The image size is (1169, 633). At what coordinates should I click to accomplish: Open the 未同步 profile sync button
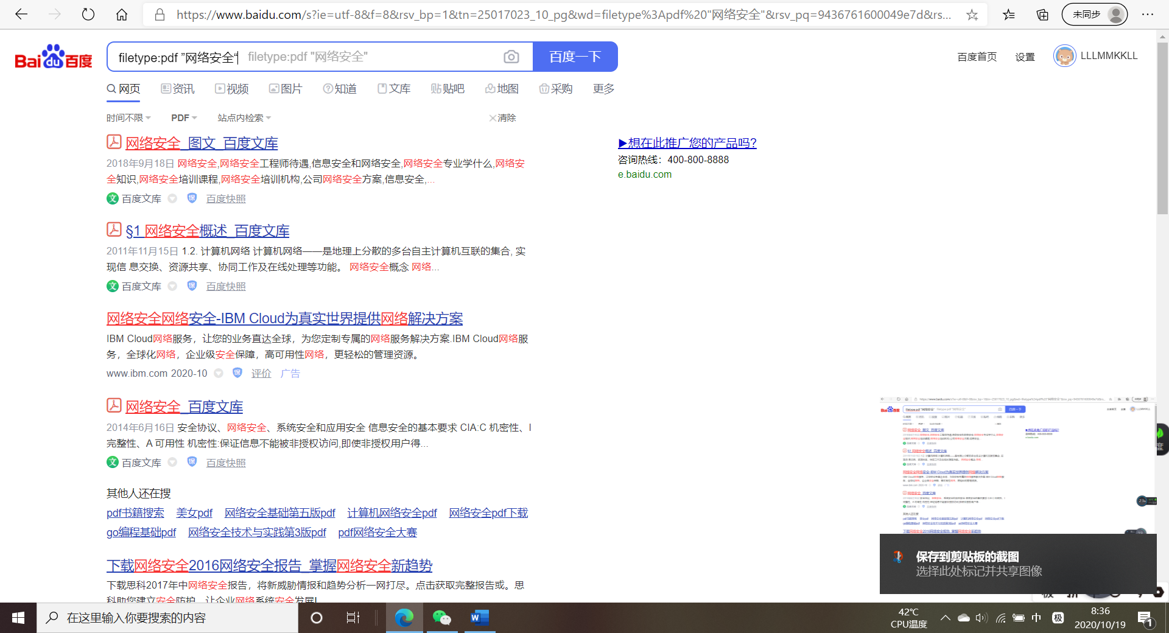click(x=1095, y=15)
